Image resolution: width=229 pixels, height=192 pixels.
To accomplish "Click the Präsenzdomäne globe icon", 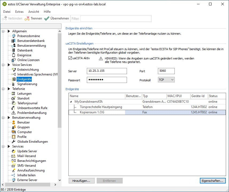I will [14, 36].
